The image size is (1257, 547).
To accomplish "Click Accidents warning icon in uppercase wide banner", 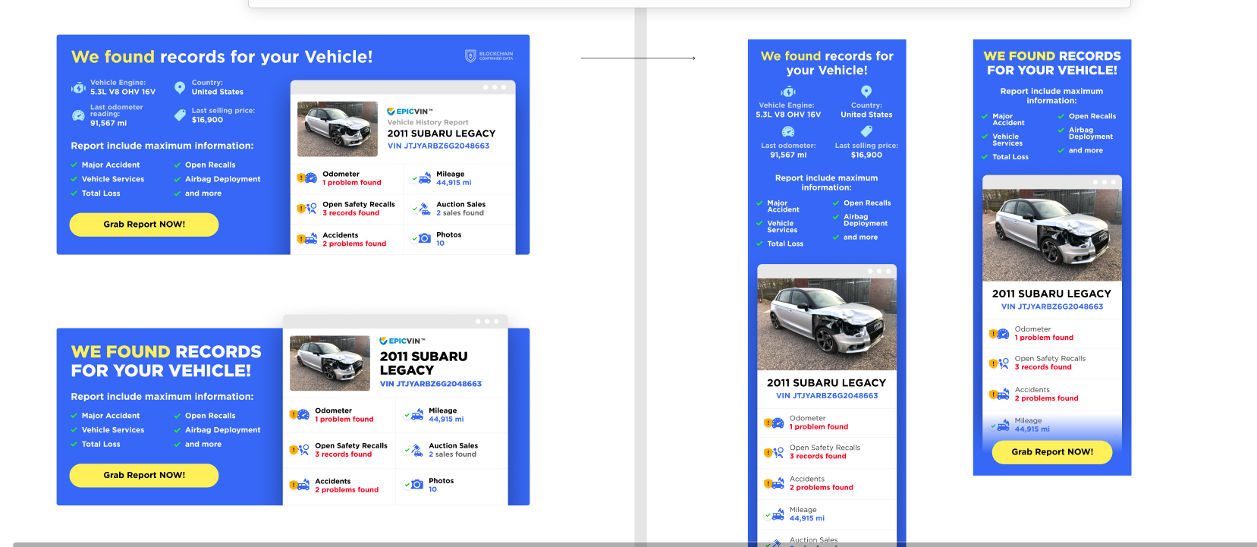I will [299, 486].
